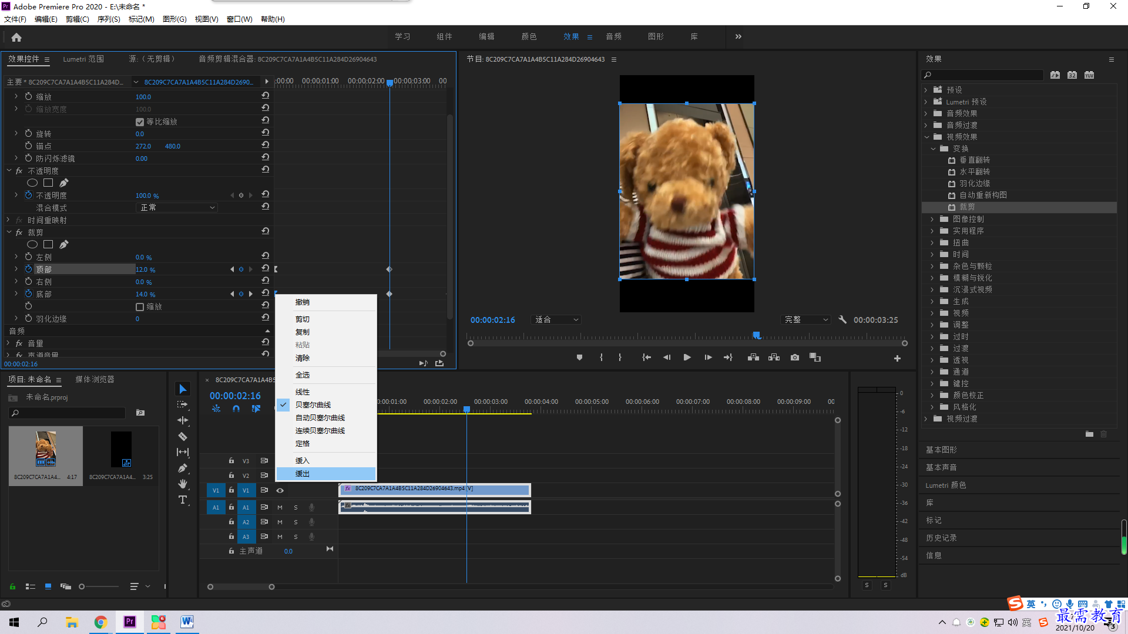
Task: Click the opacity ellipse mask icon
Action: pos(32,183)
